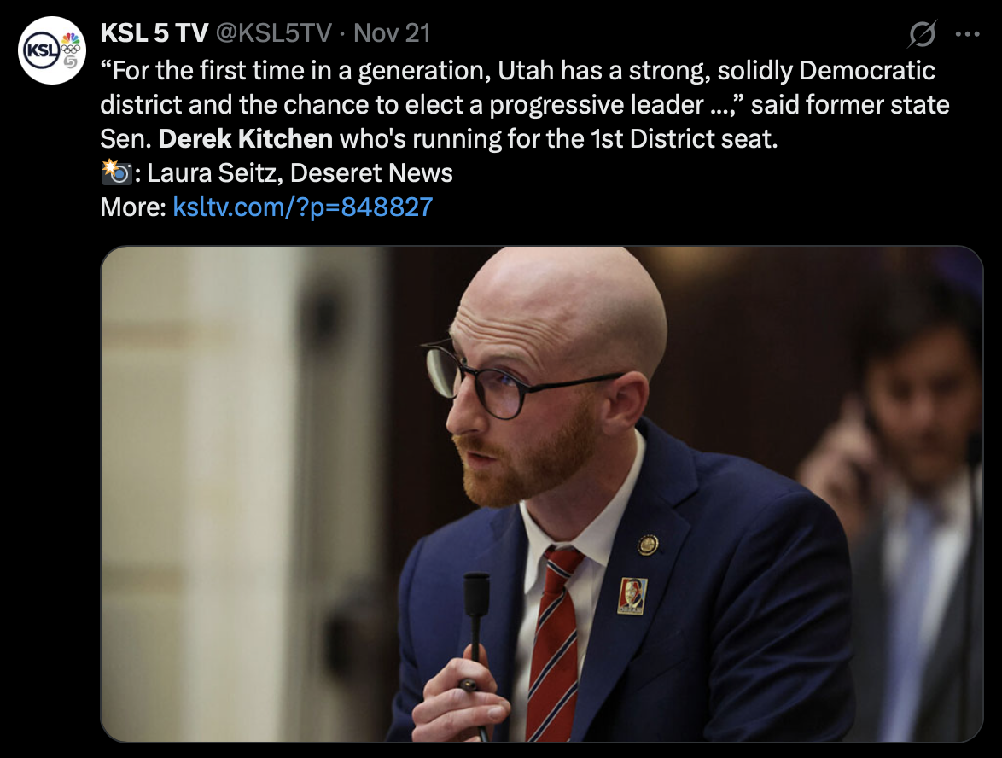
Task: Click the bold Derek Kitchen name
Action: click(246, 138)
